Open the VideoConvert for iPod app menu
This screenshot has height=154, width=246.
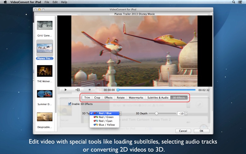[x=26, y=2]
